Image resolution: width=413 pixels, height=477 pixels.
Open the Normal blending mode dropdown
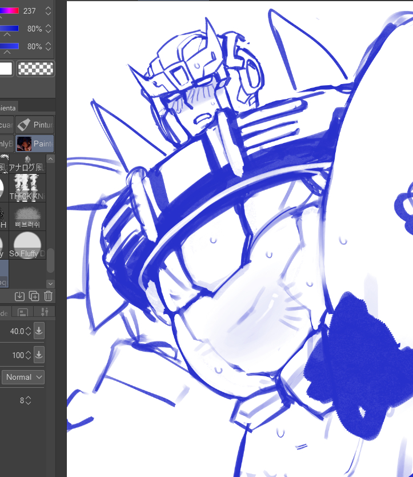tap(23, 377)
